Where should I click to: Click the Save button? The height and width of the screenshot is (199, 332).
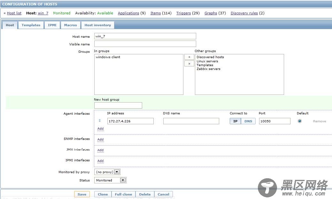point(82,194)
